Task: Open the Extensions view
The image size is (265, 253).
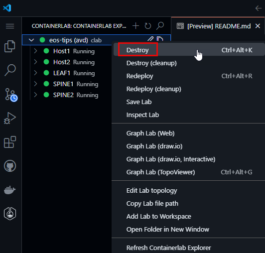Action: (x=10, y=142)
